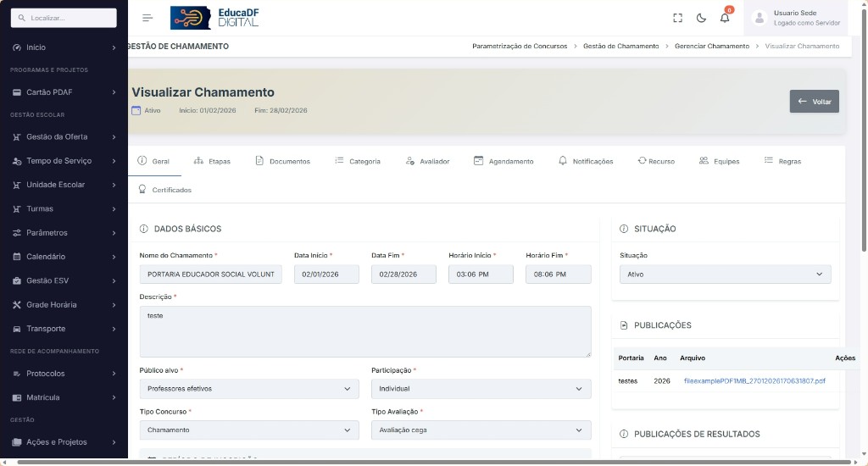Click the Calendário icon in sidebar
Image resolution: width=868 pixels, height=466 pixels.
(17, 257)
